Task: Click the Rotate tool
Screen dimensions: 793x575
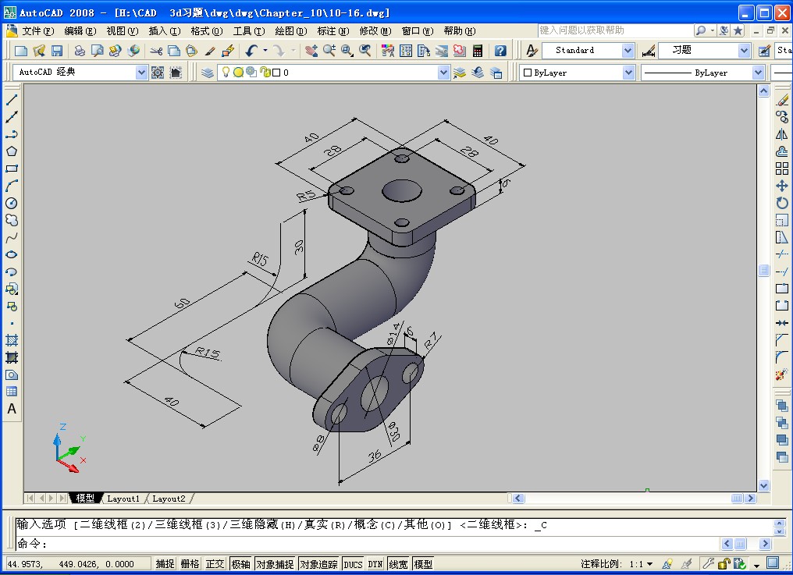Action: (782, 203)
